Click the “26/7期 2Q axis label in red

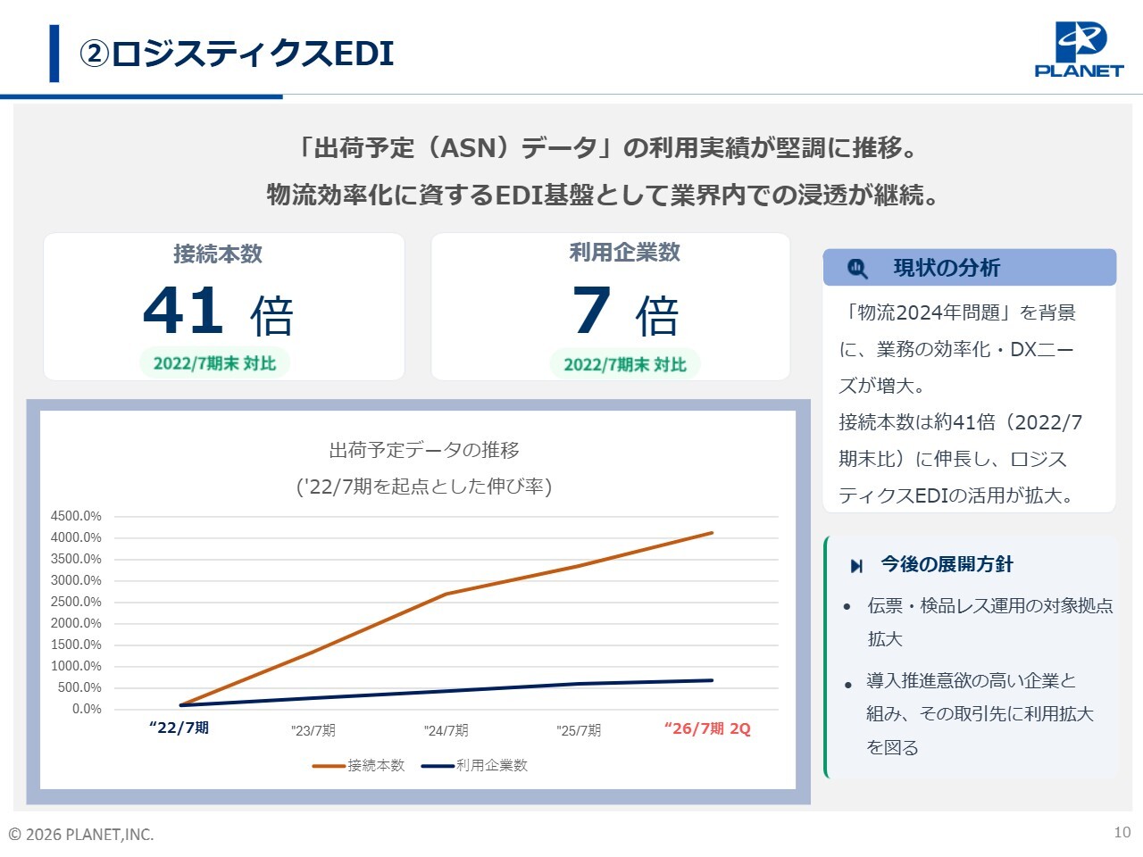click(x=707, y=728)
